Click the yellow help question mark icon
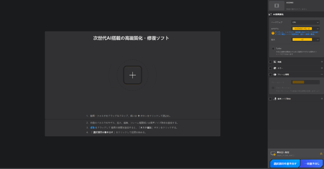 [x=272, y=32]
